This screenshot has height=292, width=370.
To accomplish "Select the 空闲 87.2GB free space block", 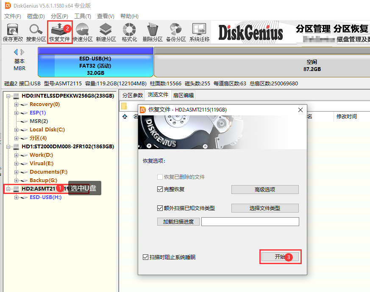I will [262, 62].
